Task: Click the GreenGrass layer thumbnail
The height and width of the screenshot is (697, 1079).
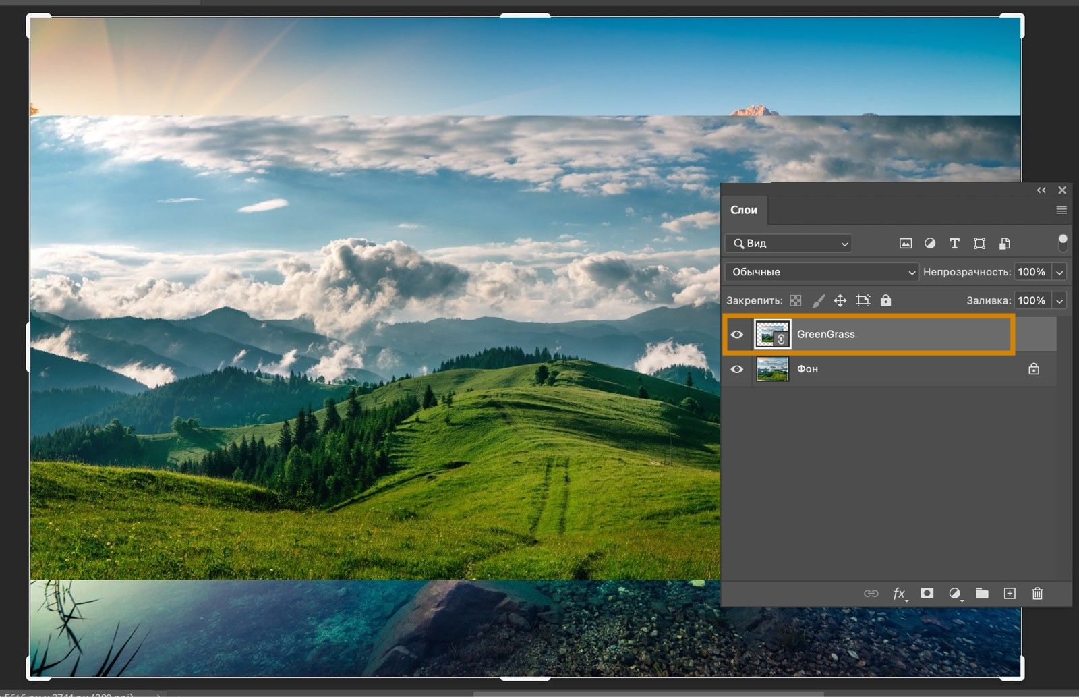Action: pyautogui.click(x=771, y=334)
